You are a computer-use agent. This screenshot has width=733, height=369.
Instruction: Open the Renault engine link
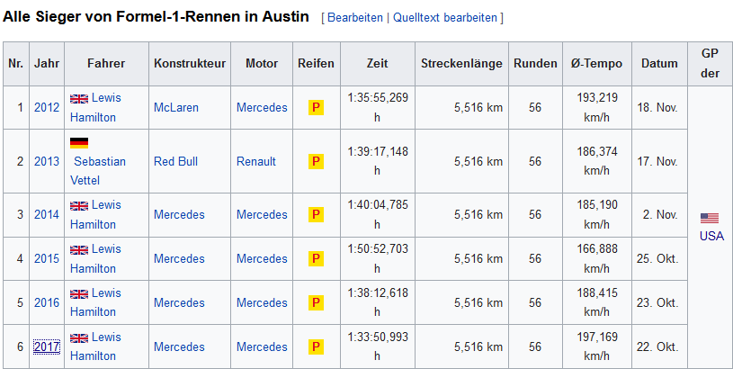(256, 161)
